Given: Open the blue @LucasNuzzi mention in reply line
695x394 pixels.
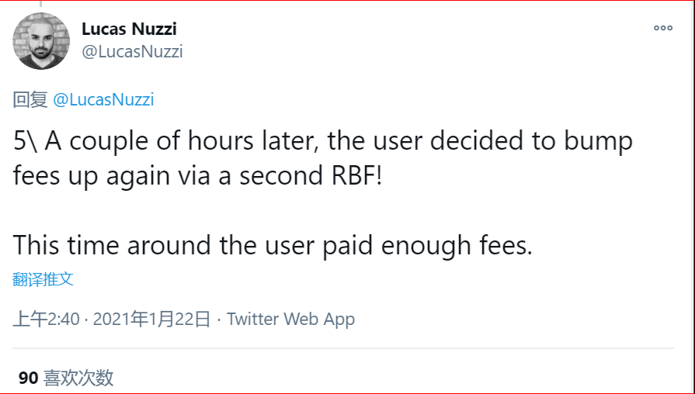Looking at the screenshot, I should pos(103,99).
